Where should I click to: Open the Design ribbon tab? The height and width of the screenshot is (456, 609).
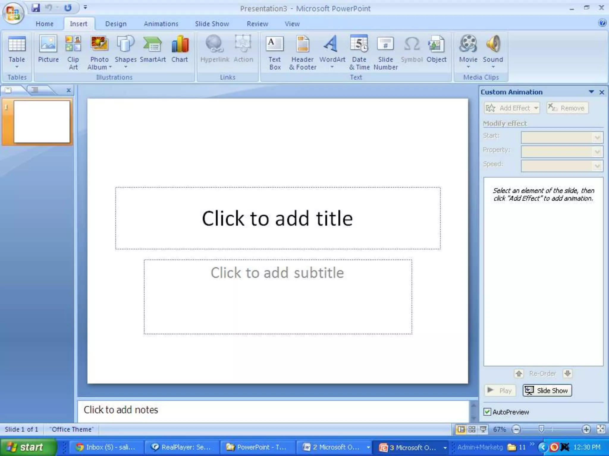tap(116, 24)
